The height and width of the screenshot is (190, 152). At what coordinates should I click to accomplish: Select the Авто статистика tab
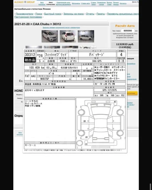(51, 3)
